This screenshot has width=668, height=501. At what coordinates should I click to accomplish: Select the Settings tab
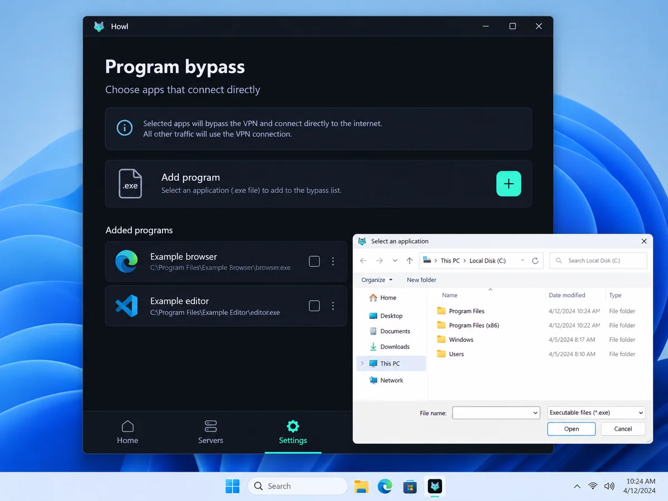(293, 433)
